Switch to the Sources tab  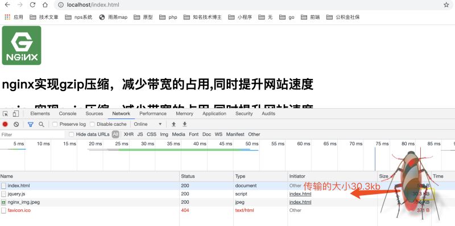(94, 114)
